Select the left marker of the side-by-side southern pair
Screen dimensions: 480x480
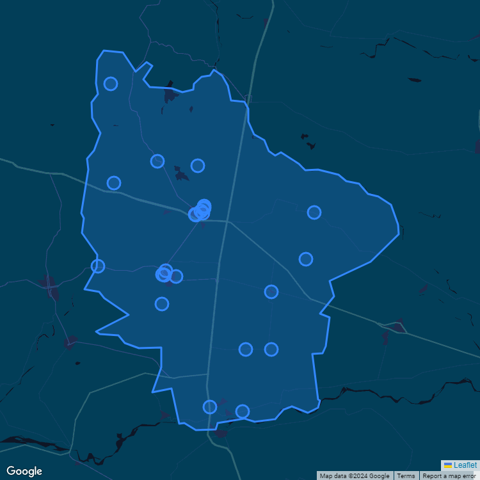coord(246,349)
